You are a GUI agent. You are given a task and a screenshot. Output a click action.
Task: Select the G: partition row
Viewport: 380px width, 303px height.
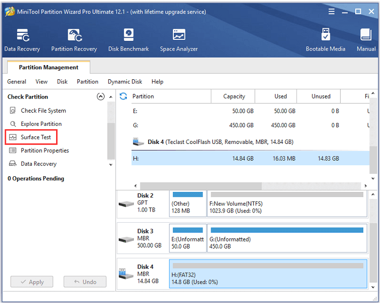pyautogui.click(x=250, y=125)
